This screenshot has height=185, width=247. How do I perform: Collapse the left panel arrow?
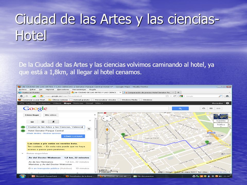(95, 115)
